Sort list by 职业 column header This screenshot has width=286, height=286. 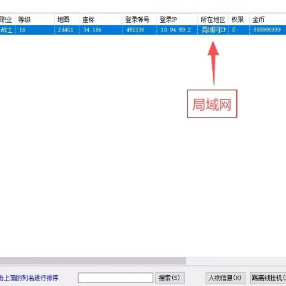[x=7, y=20]
